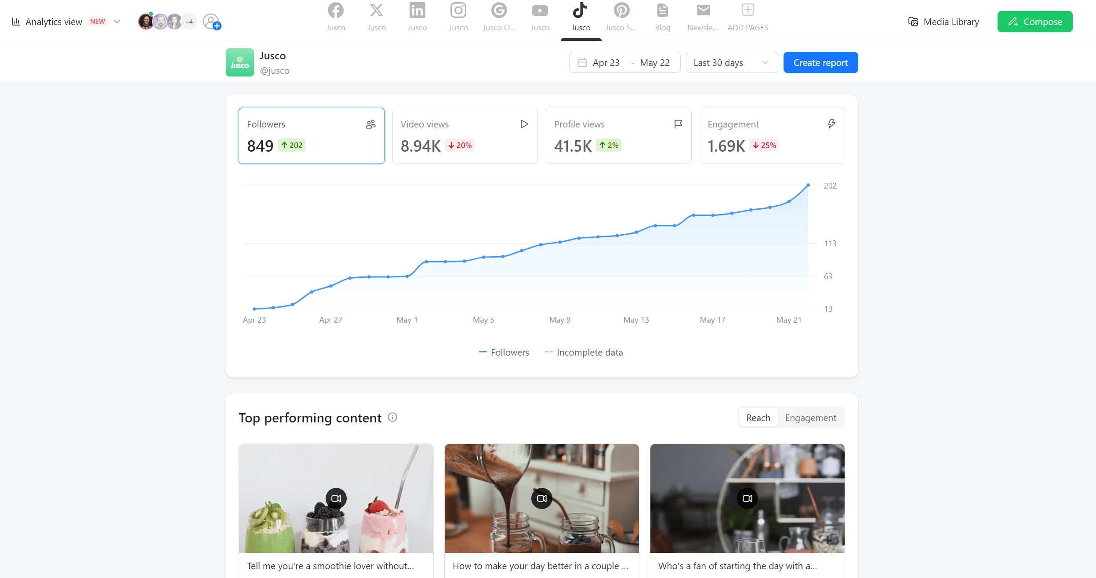Click the Video views play icon

tap(524, 124)
